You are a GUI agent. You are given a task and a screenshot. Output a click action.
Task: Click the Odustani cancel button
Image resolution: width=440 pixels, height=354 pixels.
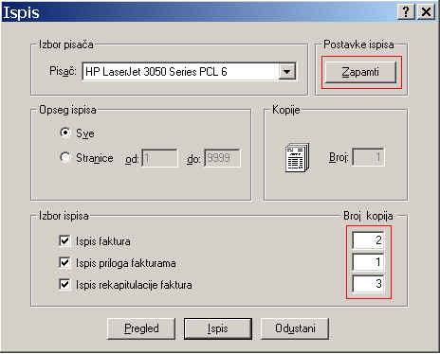click(x=295, y=328)
